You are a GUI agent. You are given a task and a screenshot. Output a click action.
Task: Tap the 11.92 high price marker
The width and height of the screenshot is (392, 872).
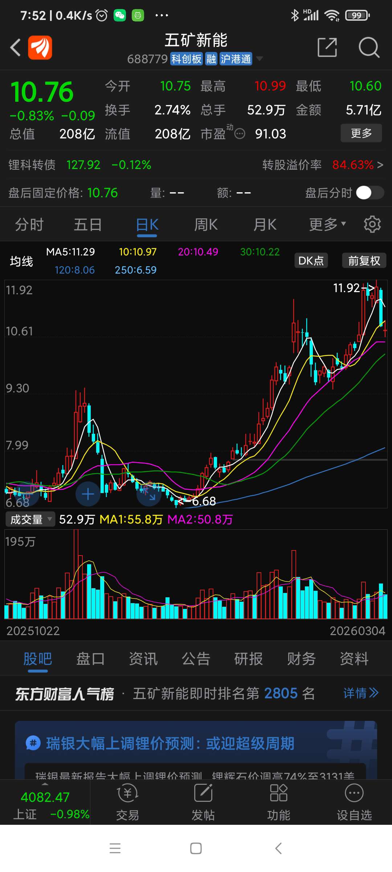(354, 288)
